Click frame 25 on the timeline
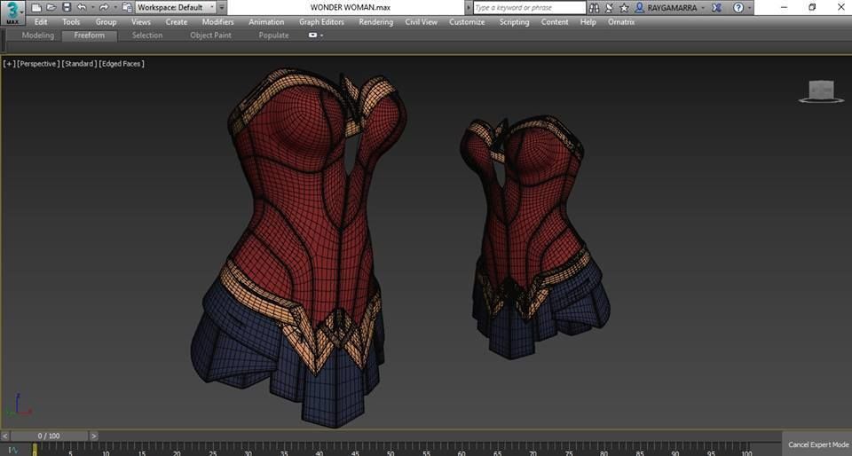 coord(212,451)
